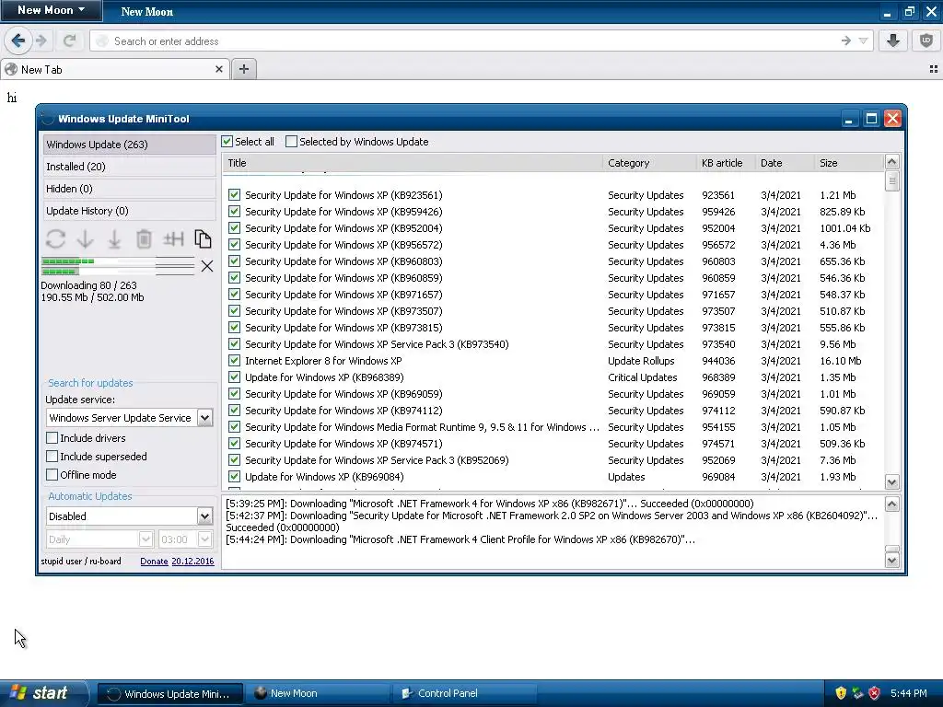Sort by the Category column header
The width and height of the screenshot is (943, 707).
pyautogui.click(x=649, y=163)
